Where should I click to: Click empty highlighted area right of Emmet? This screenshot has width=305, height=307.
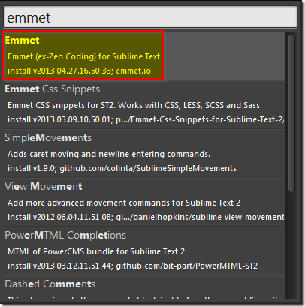click(225, 56)
